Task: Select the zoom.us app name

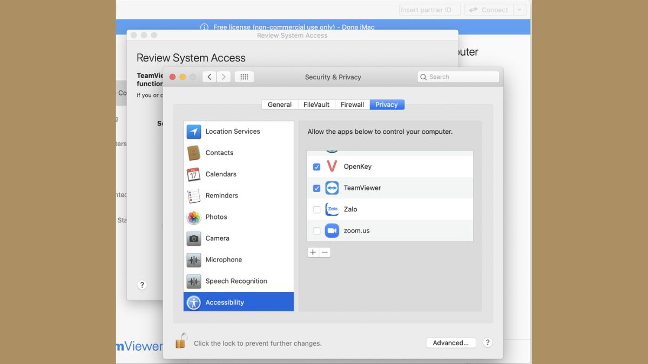Action: click(356, 231)
